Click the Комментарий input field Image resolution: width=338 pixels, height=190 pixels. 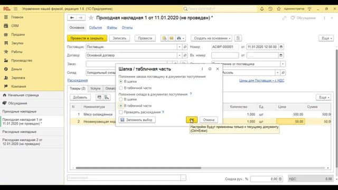124,178
